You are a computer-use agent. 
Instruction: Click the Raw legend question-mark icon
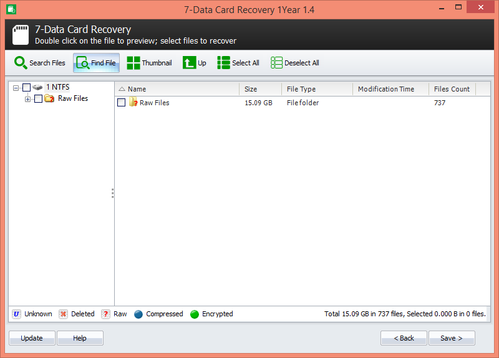click(105, 314)
